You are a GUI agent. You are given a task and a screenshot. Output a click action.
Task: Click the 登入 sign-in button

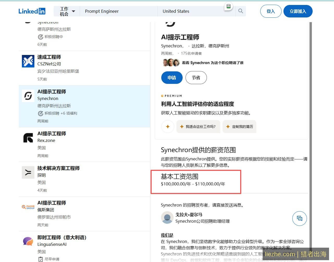(x=271, y=11)
